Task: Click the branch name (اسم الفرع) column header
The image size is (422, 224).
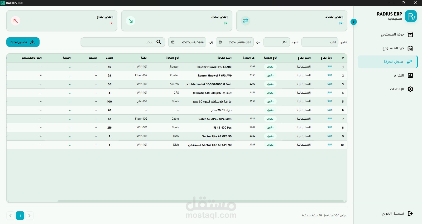Action: [x=304, y=58]
